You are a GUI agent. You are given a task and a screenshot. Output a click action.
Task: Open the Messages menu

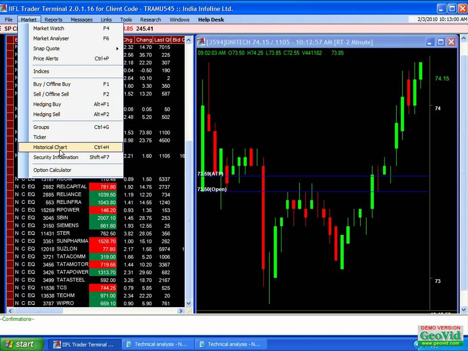click(81, 19)
